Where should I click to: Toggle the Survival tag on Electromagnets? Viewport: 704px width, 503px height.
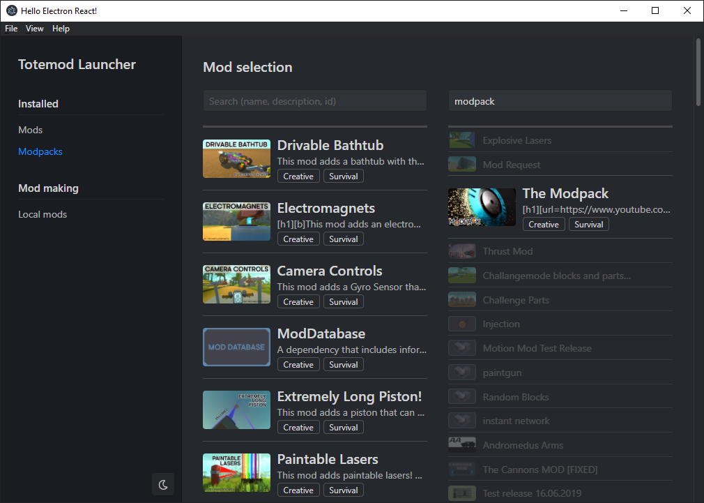click(343, 239)
